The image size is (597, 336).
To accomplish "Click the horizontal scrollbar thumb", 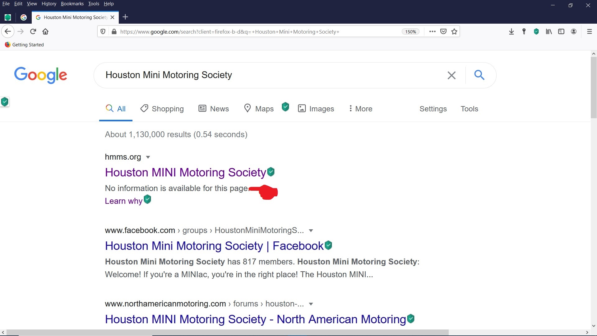I will click(x=227, y=332).
